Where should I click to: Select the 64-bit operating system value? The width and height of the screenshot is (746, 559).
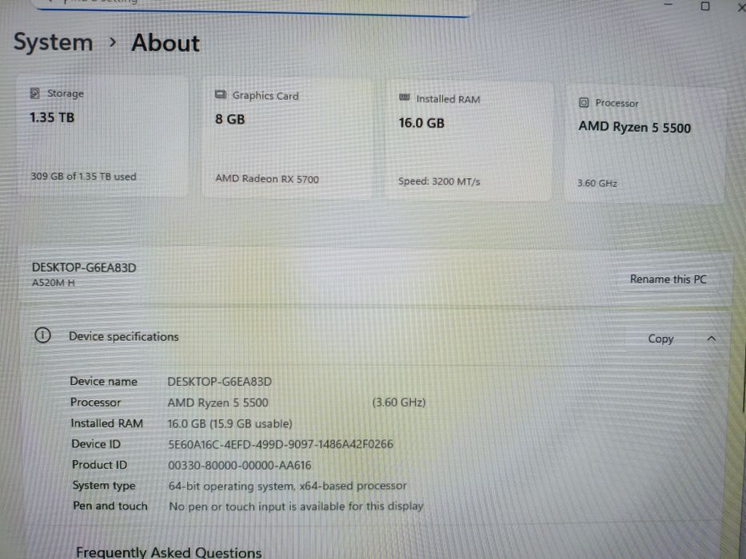pyautogui.click(x=287, y=486)
